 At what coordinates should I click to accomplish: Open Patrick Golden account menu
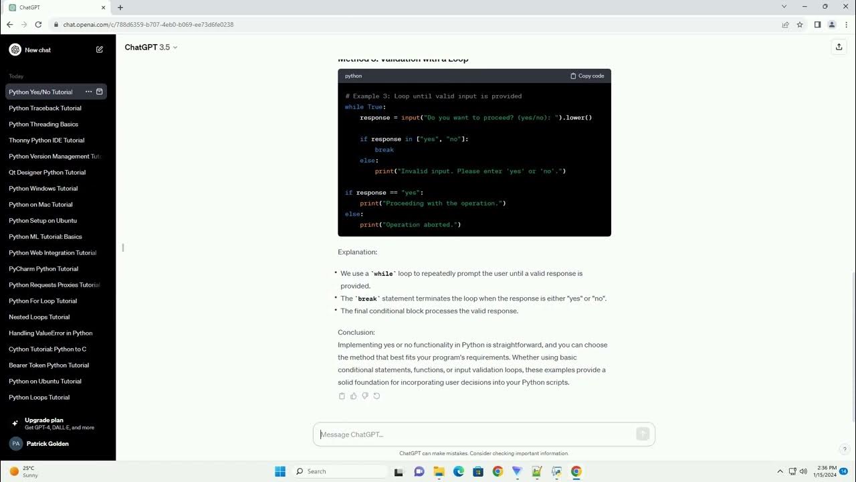pyautogui.click(x=58, y=443)
